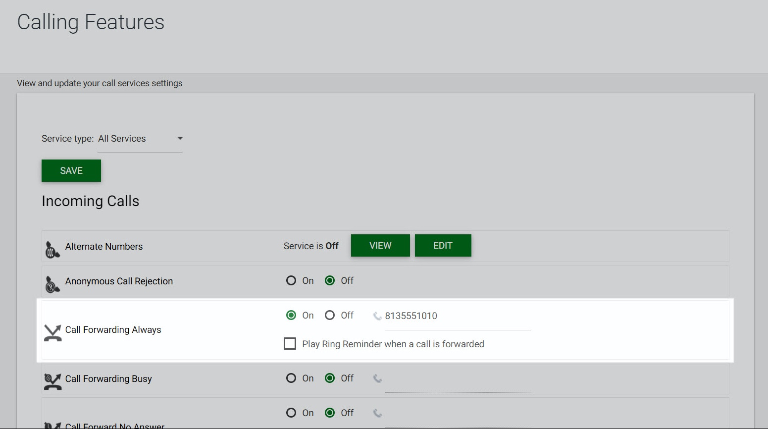
Task: Click the Call Forwarding Always icon
Action: 52,333
